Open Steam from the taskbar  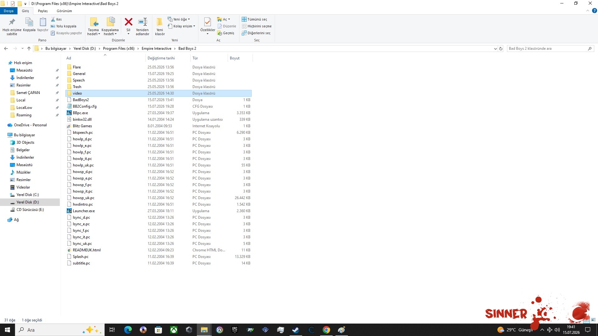click(296, 330)
